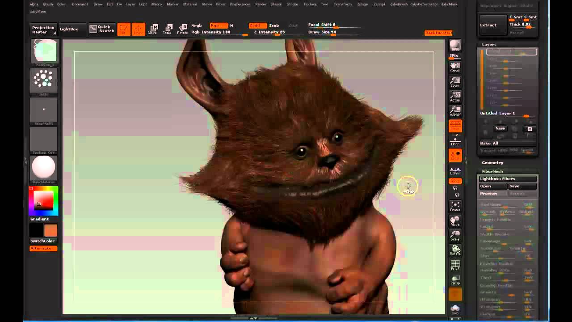Screen dimensions: 572x322
Task: Open the Quick Sketch tool
Action: [101, 29]
